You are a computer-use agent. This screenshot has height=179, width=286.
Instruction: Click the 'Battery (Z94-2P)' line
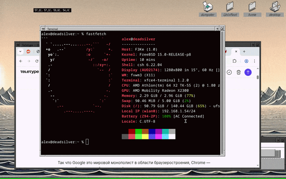click(x=163, y=116)
